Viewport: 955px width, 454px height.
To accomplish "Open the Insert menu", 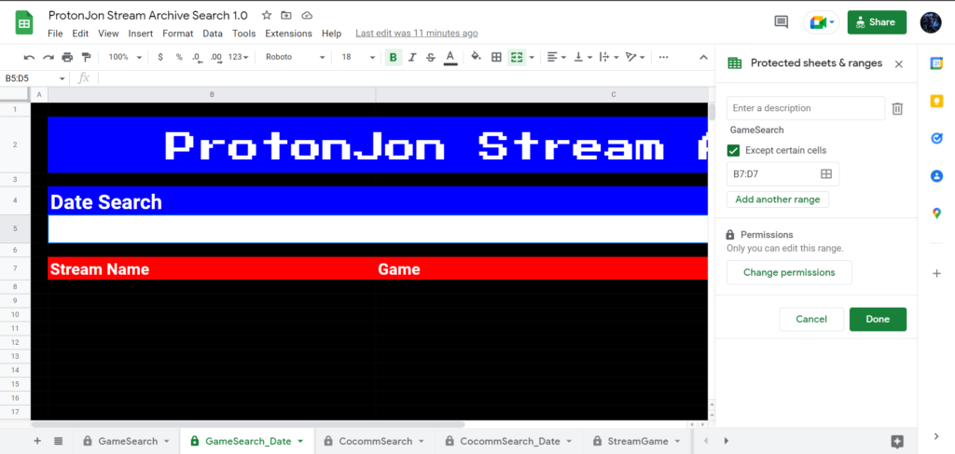I will (x=141, y=34).
